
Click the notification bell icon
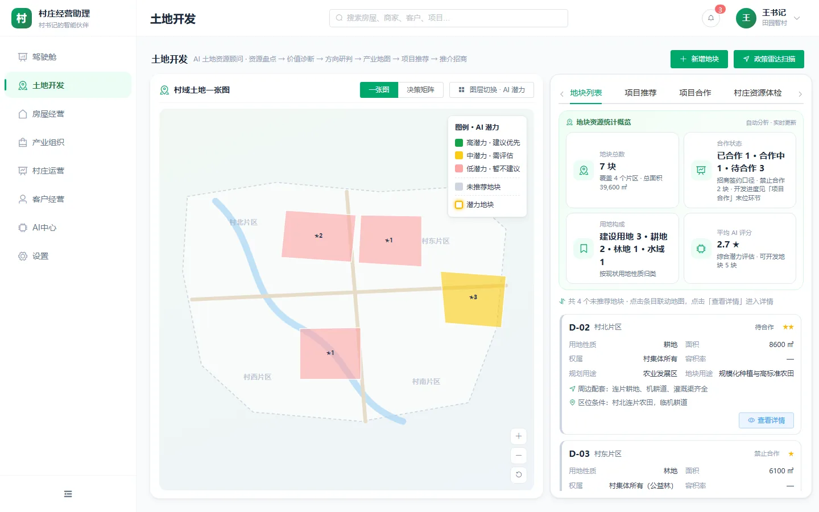pyautogui.click(x=710, y=18)
